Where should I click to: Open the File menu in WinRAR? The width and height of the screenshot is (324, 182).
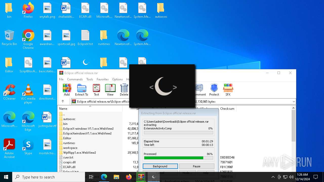[x=61, y=79]
